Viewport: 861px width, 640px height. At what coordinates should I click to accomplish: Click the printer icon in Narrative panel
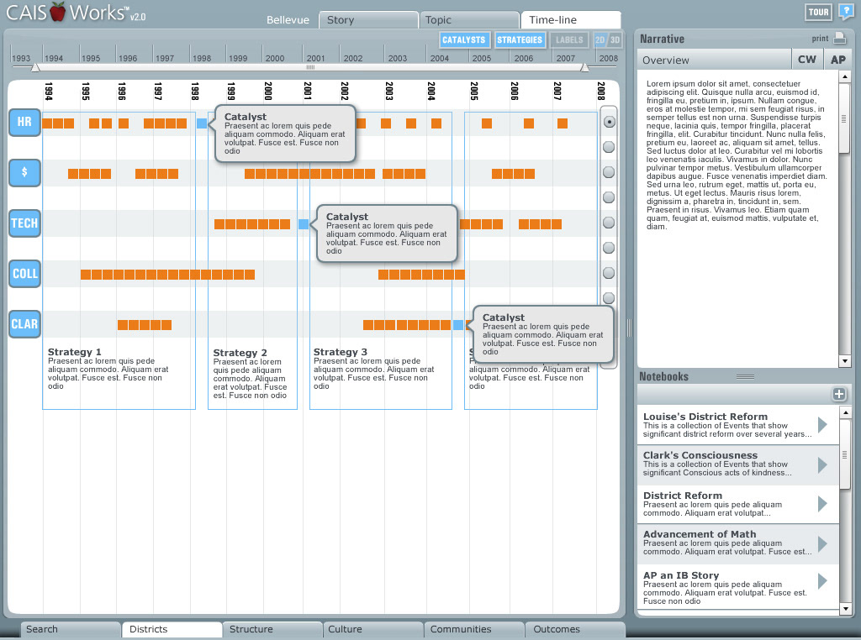[840, 39]
